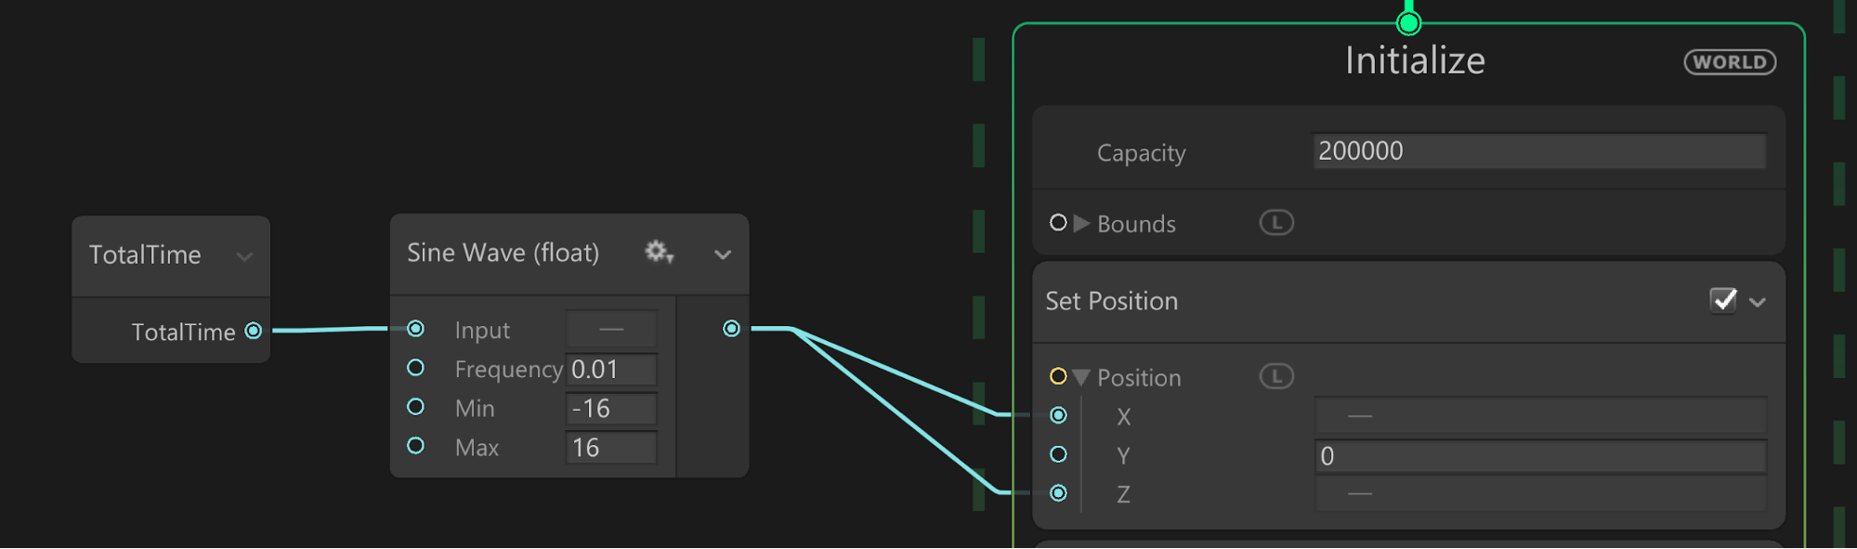Disable the Set Position block checkbox
Image resolution: width=1857 pixels, height=549 pixels.
click(1723, 300)
